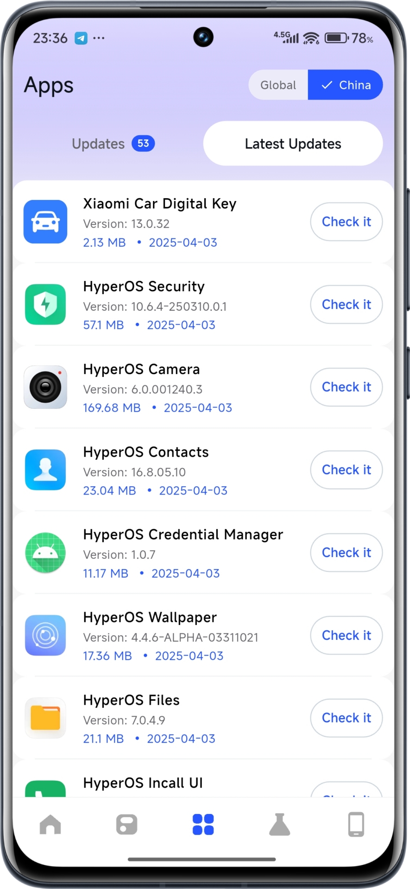Screen dimensions: 410x889
Task: Open the phone device tab in bottom bar
Action: (356, 825)
